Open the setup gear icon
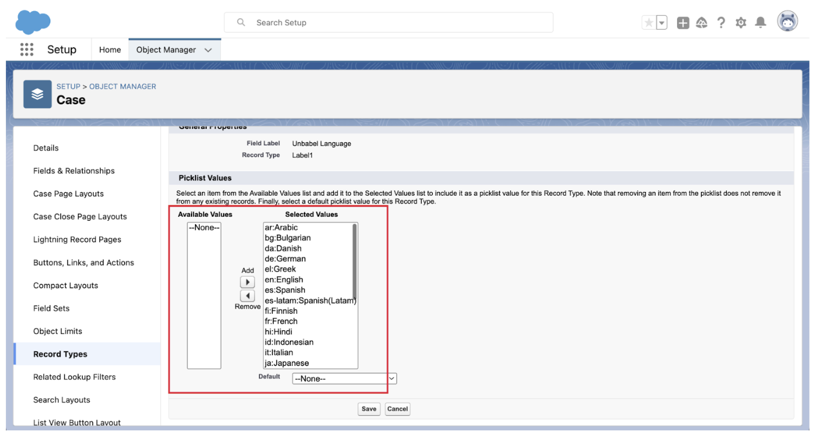Screen dimensions: 820x438 tap(741, 23)
